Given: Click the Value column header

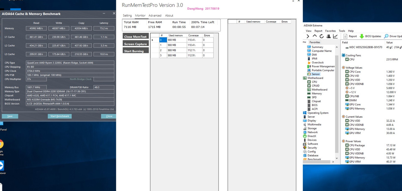Looking at the screenshot, I should (394, 42).
